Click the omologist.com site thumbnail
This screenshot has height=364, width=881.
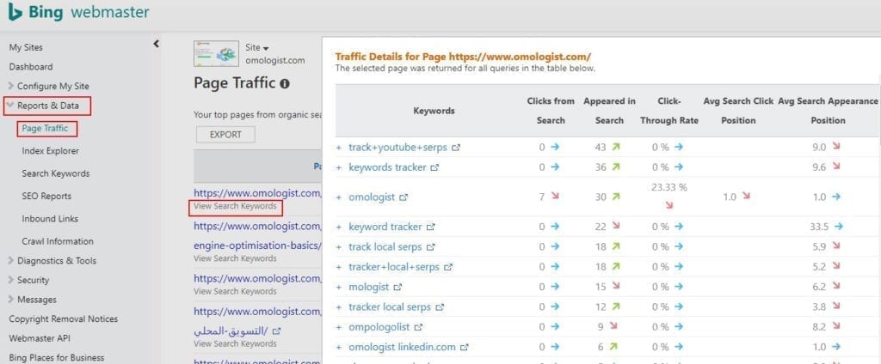216,54
